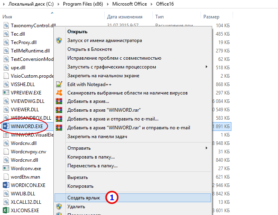Select Закрепить на панели задач
278x215 pixels.
click(97, 137)
